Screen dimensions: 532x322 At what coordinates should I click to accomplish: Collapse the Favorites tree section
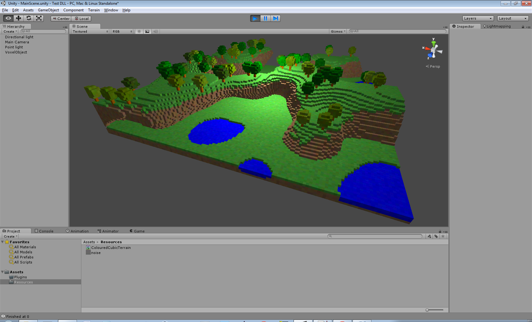point(3,242)
